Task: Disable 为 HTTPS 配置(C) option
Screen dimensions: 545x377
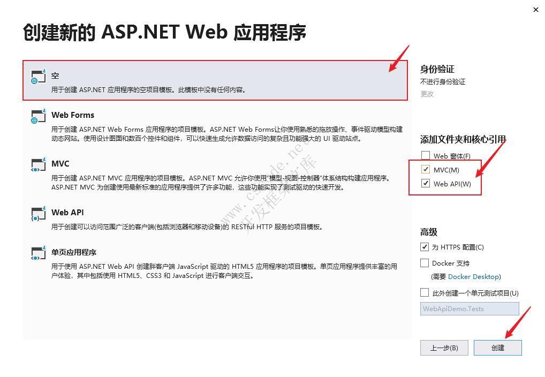Action: (x=425, y=247)
